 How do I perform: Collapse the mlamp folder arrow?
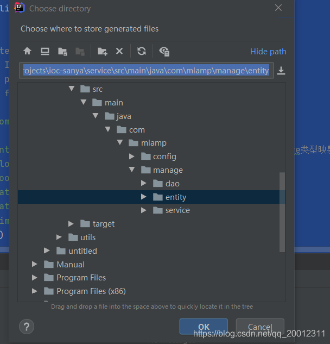tap(120, 142)
